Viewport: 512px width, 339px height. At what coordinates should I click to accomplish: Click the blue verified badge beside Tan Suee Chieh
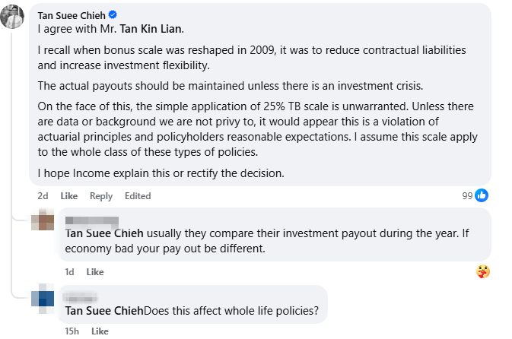pyautogui.click(x=113, y=14)
